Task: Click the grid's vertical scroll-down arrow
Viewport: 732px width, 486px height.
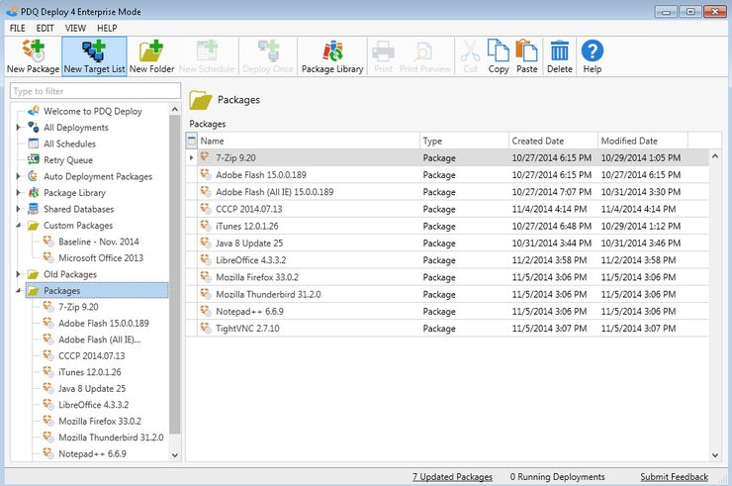Action: click(x=715, y=454)
